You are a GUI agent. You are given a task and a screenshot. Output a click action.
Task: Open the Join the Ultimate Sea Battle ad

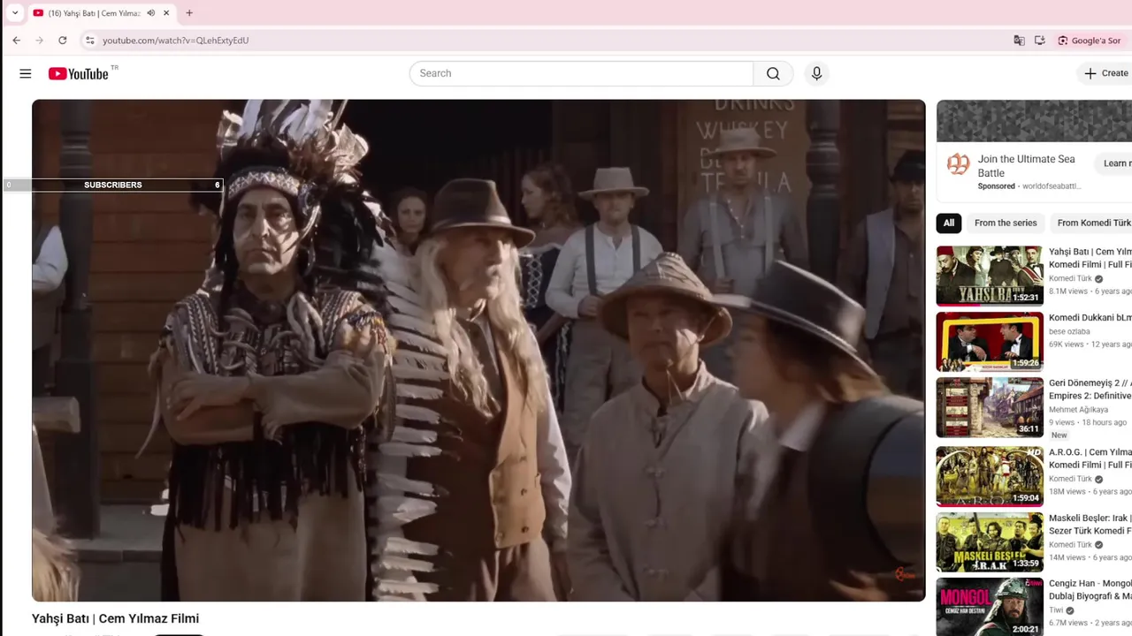point(1026,166)
